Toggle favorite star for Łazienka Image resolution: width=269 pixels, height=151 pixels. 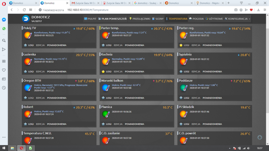pos(25,71)
